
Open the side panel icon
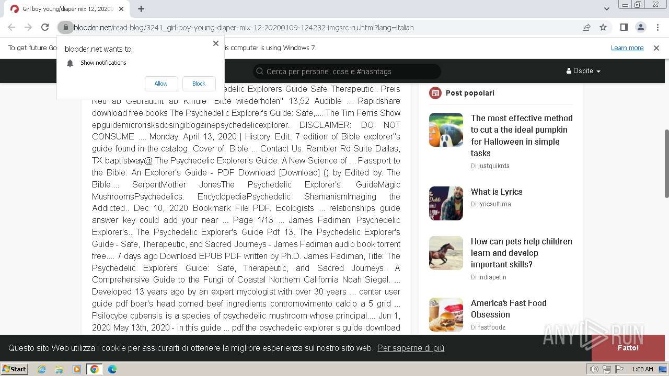click(624, 27)
